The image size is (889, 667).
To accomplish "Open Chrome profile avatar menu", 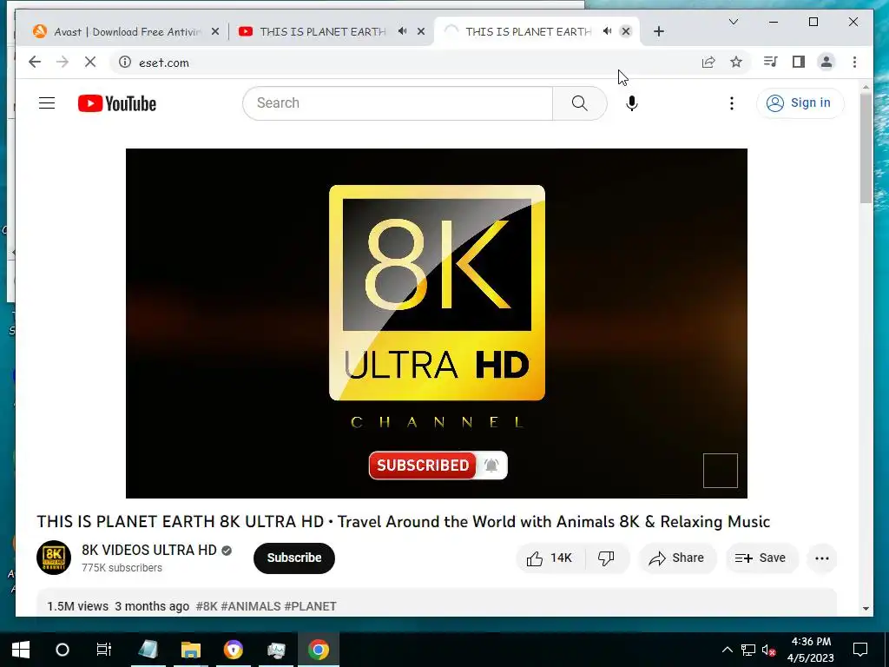I will click(x=826, y=62).
